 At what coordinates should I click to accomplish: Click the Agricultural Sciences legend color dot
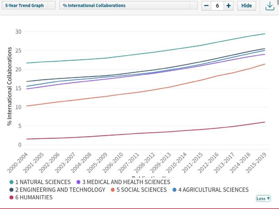click(x=175, y=190)
